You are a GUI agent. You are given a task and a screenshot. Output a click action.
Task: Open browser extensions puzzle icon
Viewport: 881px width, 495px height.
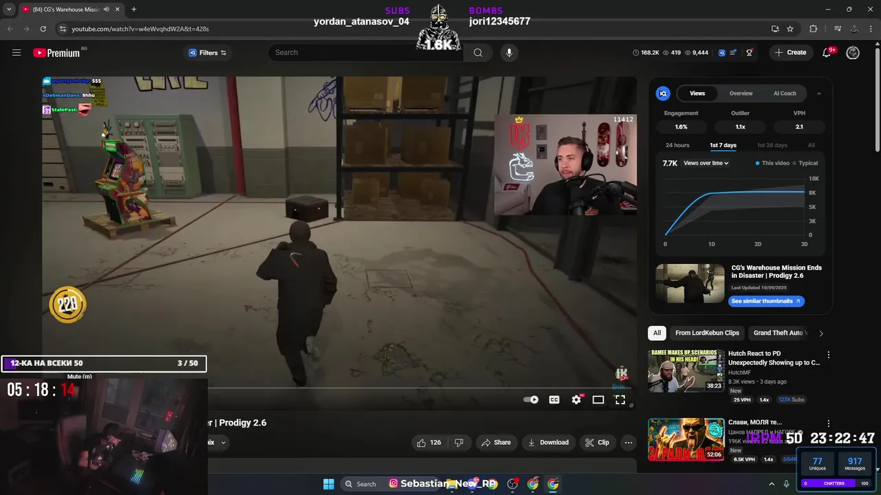(814, 29)
